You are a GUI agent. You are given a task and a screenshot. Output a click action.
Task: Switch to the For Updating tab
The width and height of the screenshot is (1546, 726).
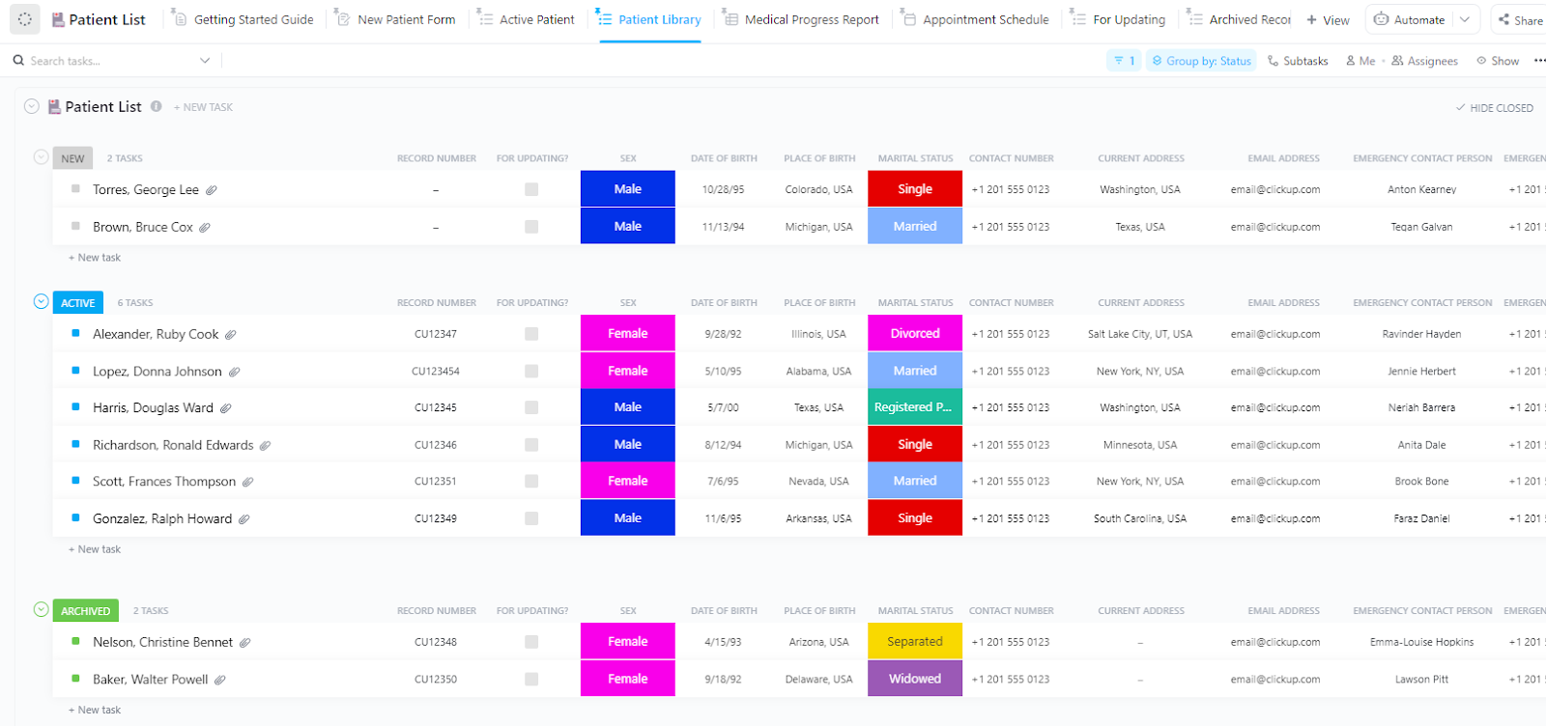click(x=1119, y=19)
